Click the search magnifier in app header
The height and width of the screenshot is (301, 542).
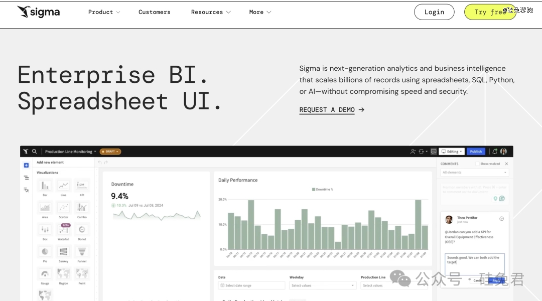point(35,152)
